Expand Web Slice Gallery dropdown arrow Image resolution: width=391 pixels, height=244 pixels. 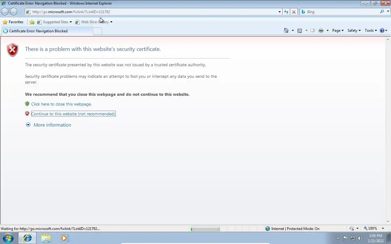coord(111,22)
